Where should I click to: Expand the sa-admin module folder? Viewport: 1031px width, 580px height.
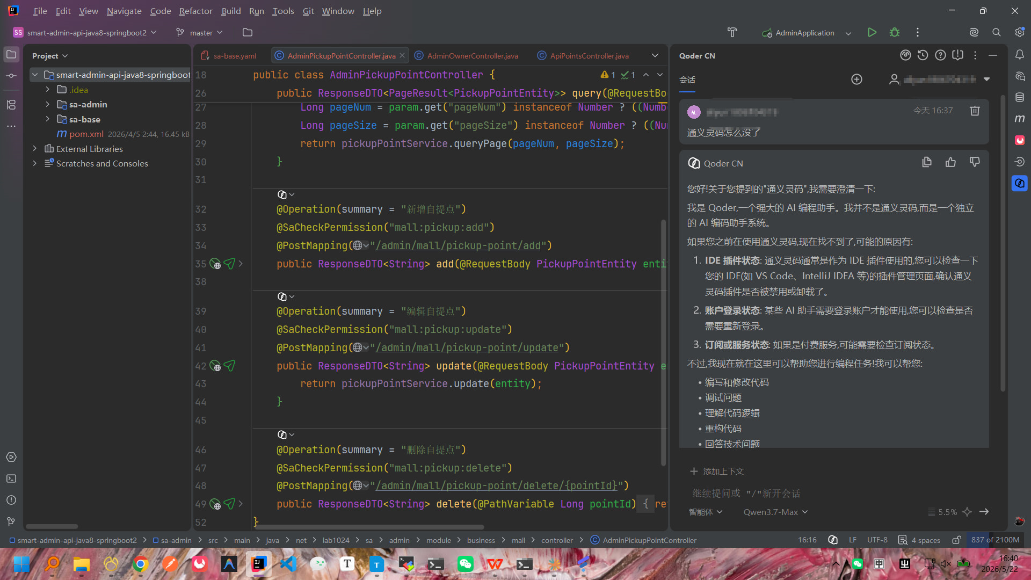click(47, 104)
